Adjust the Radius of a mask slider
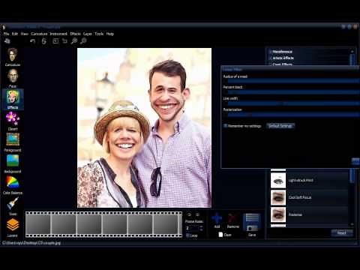Screen dimensions: 360x270 (x=293, y=81)
